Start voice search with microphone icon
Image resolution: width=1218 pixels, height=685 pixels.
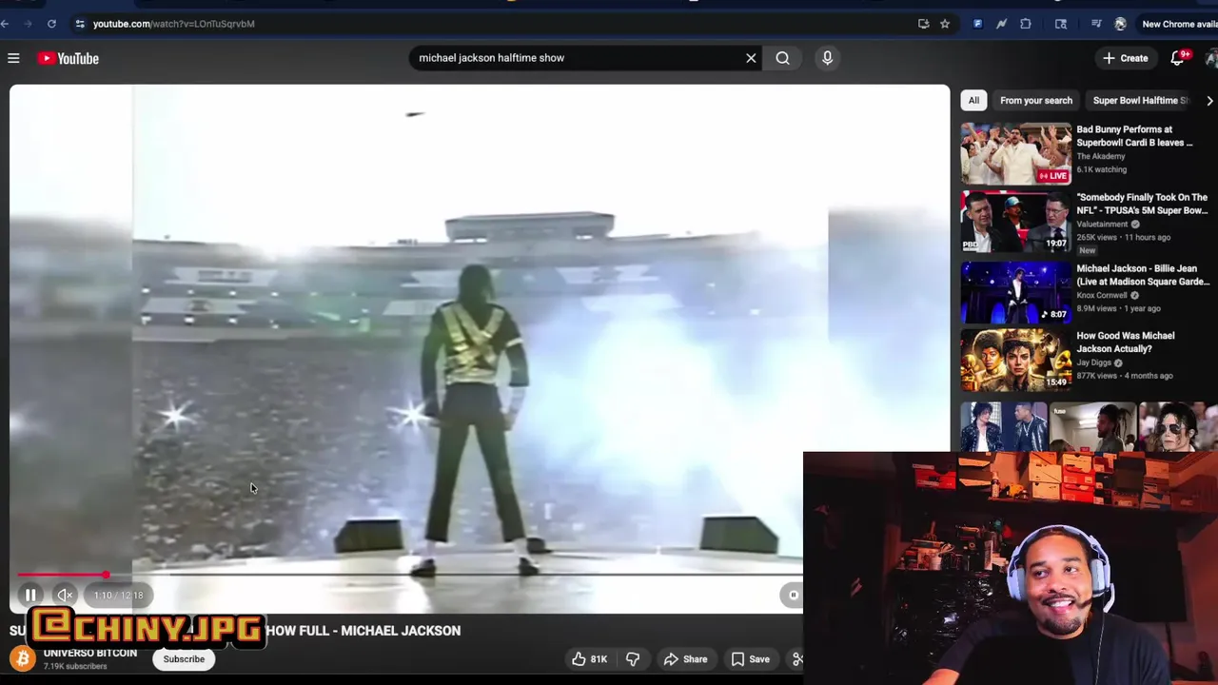pyautogui.click(x=827, y=58)
